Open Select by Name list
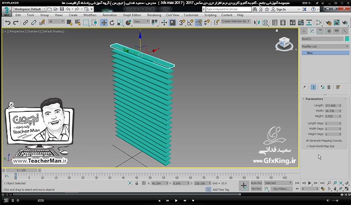This screenshot has width=351, height=205. (x=78, y=23)
